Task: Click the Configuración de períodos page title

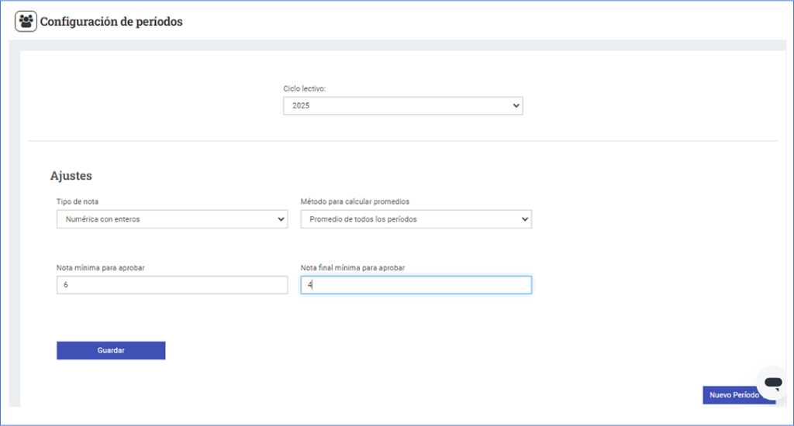Action: (111, 22)
